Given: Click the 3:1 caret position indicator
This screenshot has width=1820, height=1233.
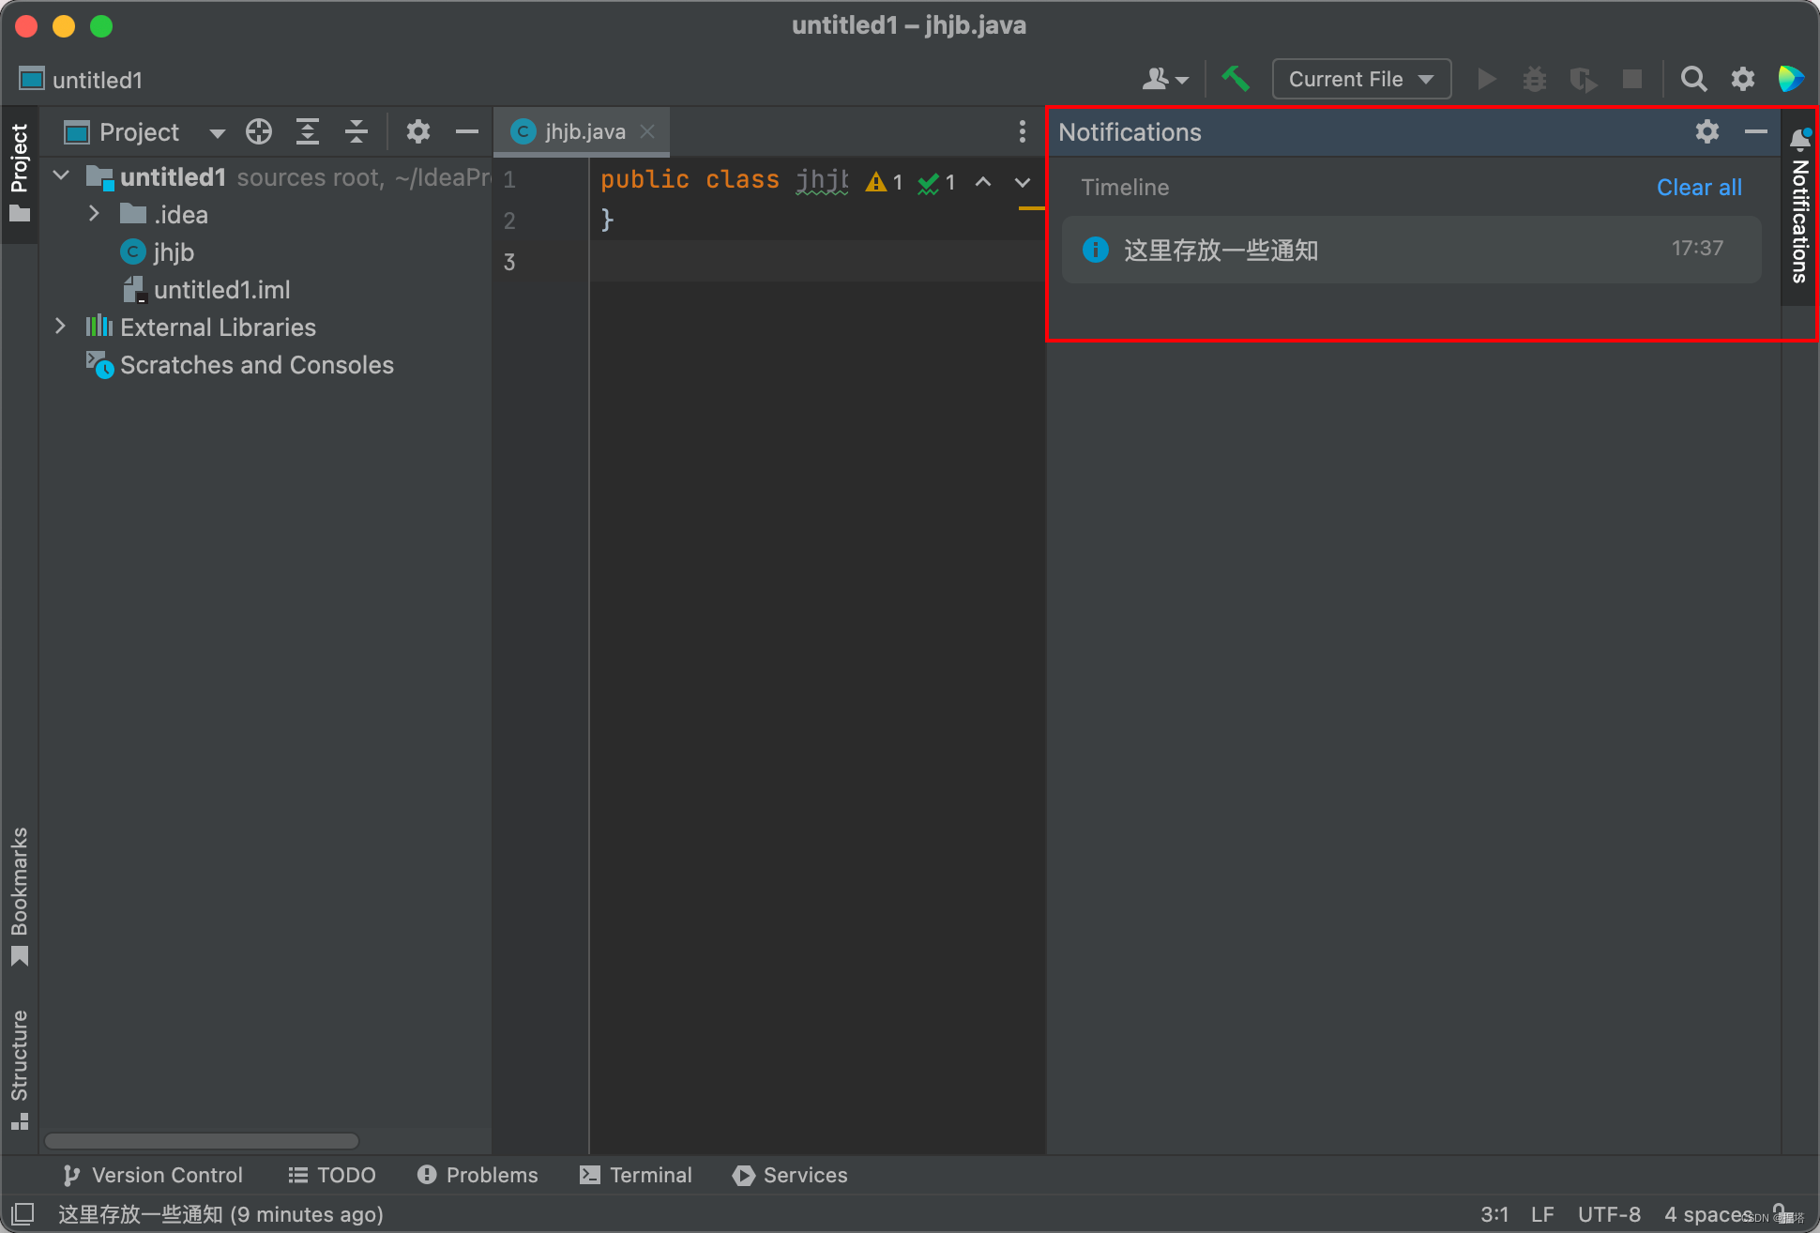Looking at the screenshot, I should [x=1494, y=1214].
